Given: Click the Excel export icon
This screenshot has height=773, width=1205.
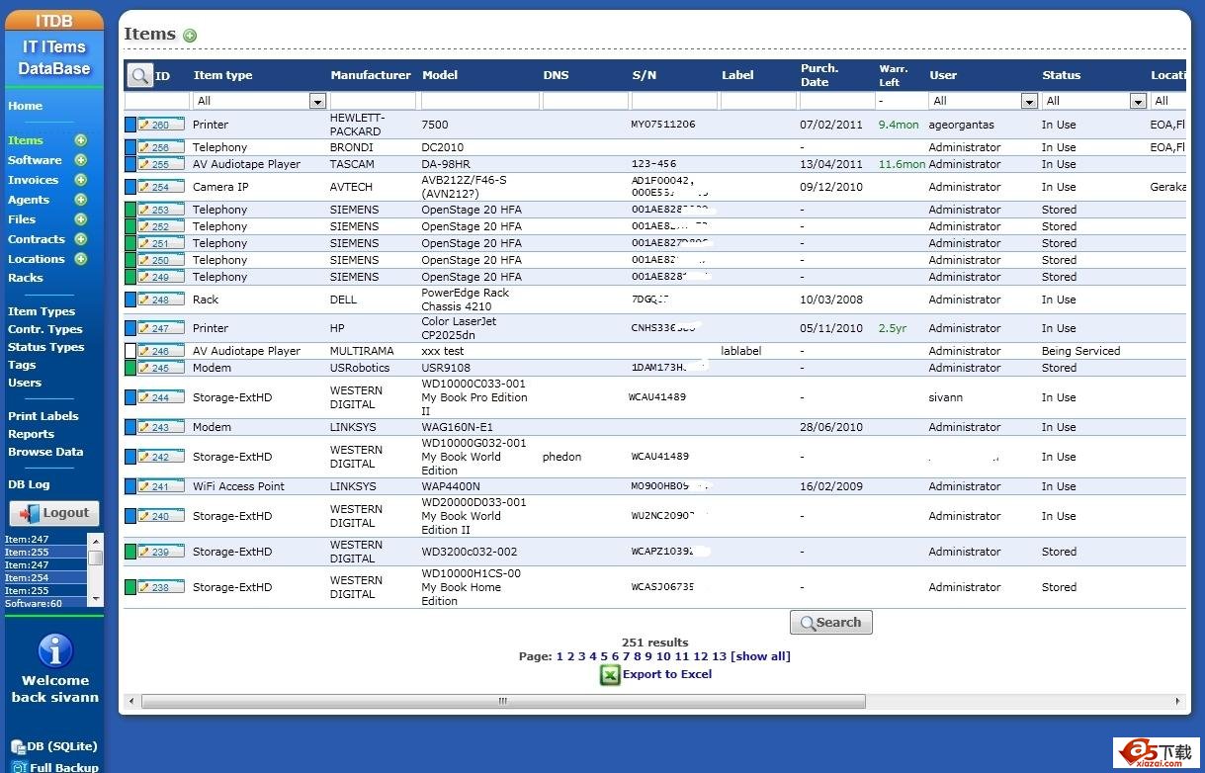Looking at the screenshot, I should (x=610, y=675).
